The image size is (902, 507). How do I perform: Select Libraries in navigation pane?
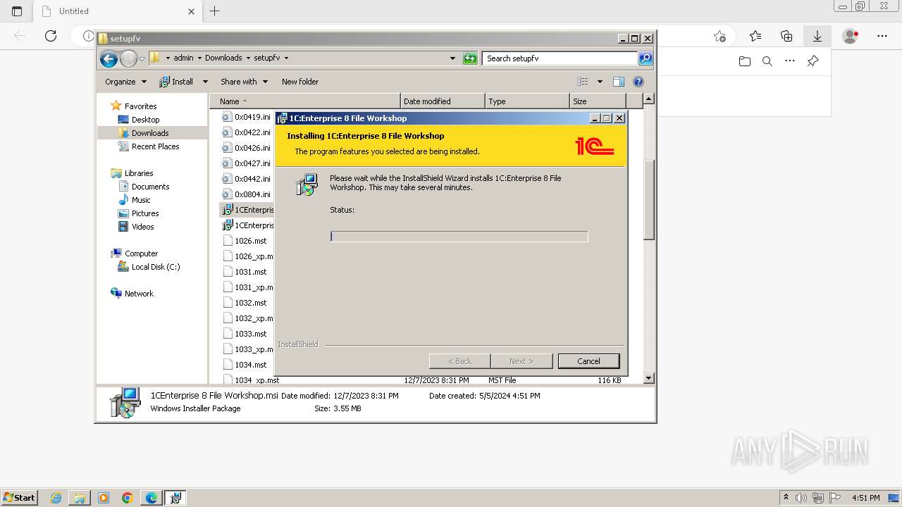click(x=139, y=173)
